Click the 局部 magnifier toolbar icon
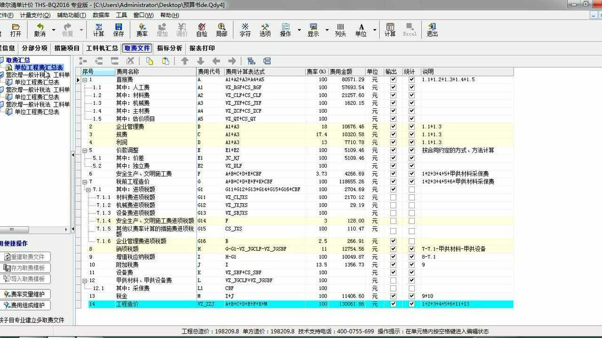Image resolution: width=602 pixels, height=338 pixels. 222,30
